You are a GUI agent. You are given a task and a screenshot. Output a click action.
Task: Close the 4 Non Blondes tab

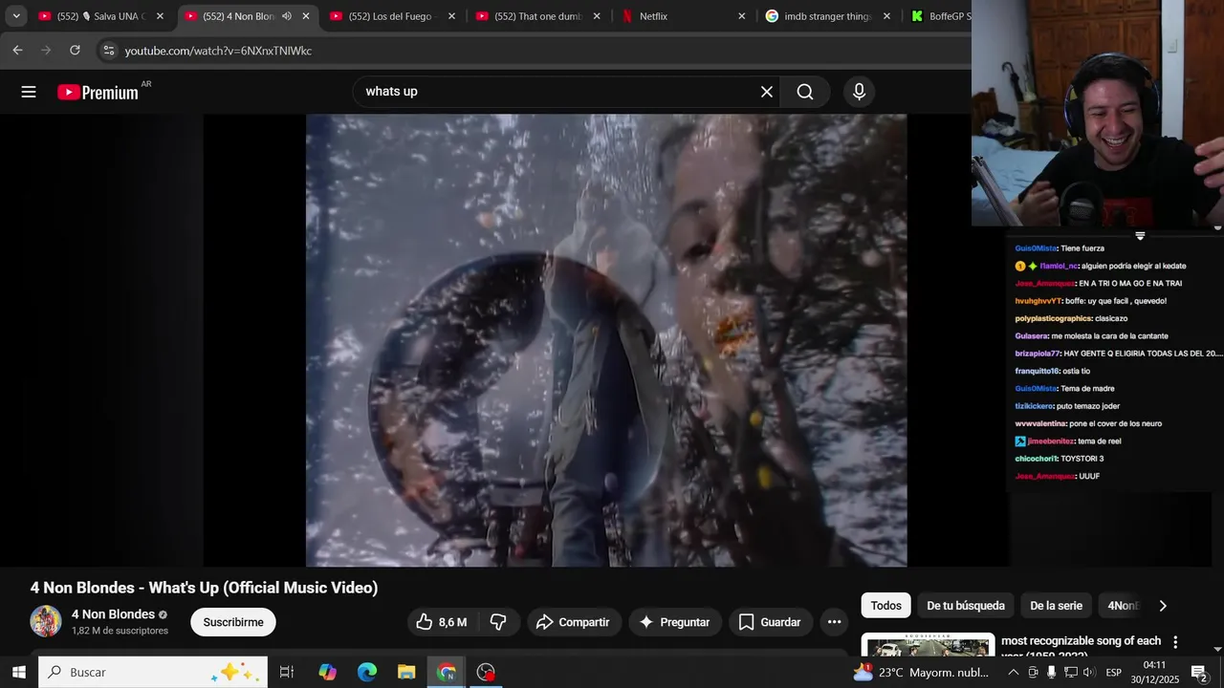(x=306, y=16)
